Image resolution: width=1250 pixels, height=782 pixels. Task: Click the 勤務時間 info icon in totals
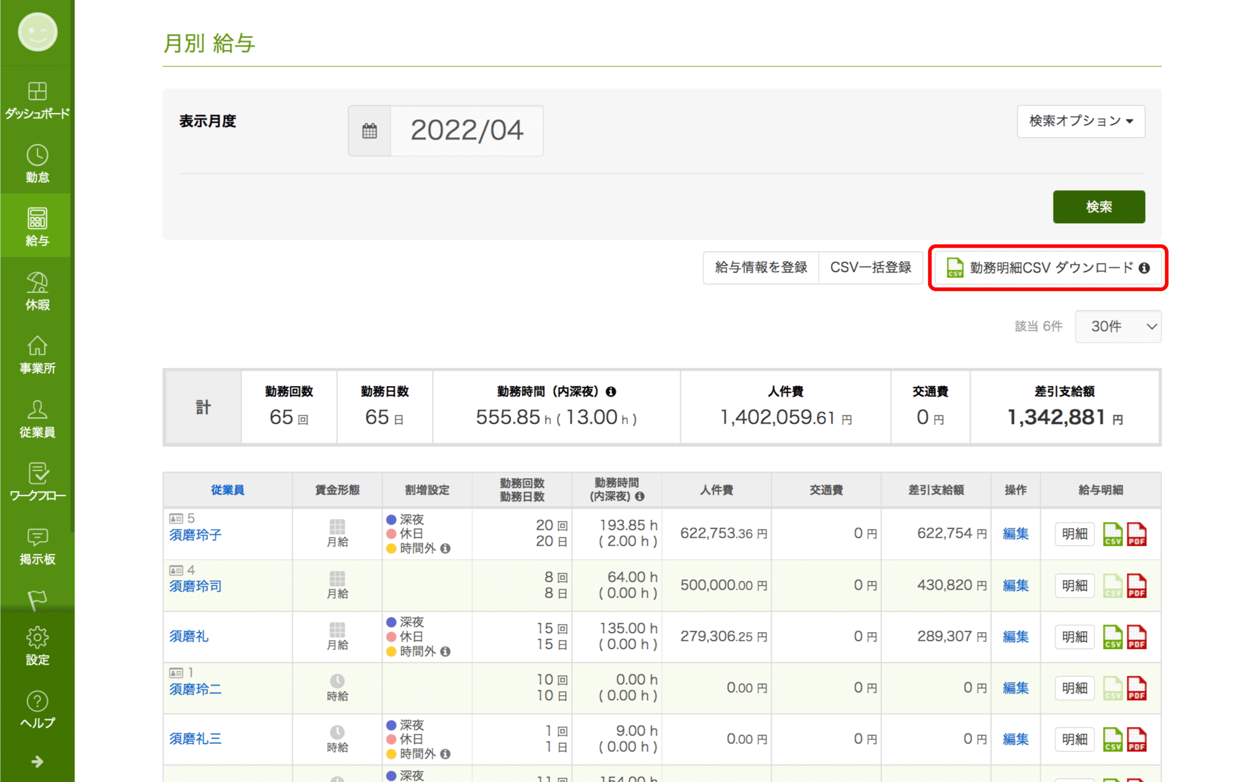pos(611,392)
